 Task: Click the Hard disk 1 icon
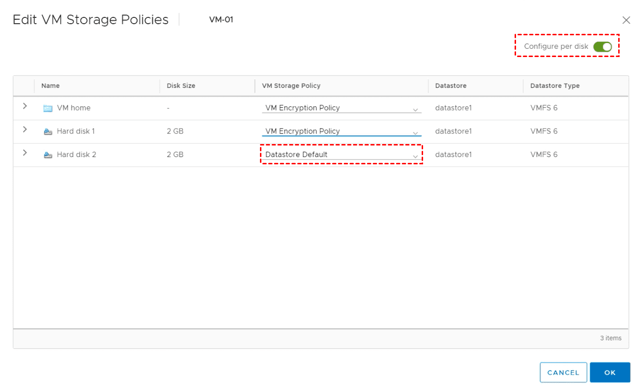pos(48,131)
